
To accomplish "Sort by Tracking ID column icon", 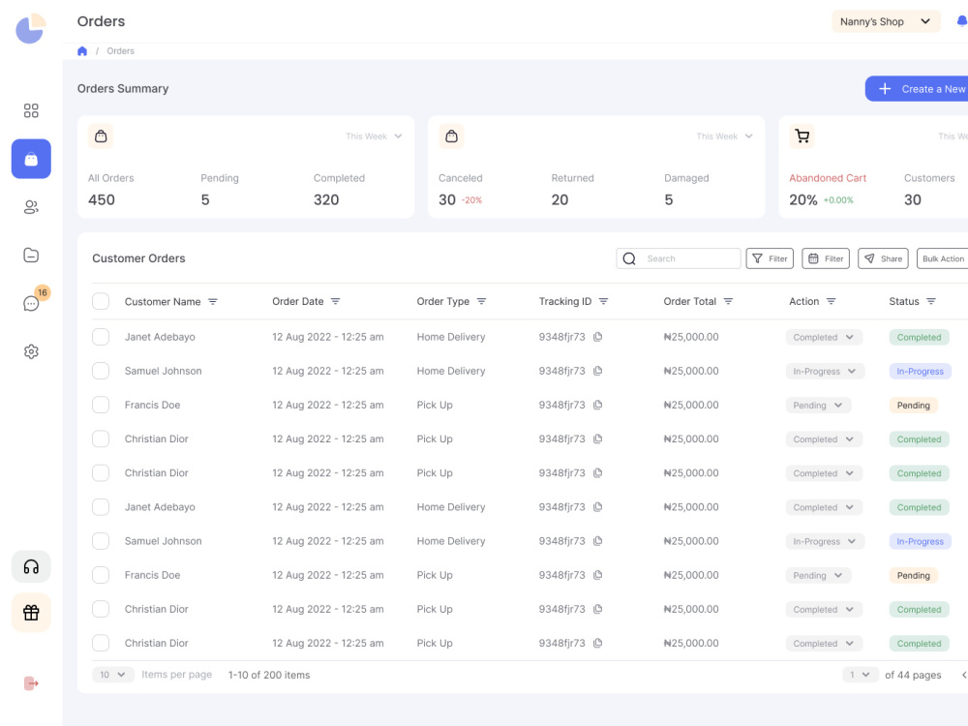I will (x=604, y=301).
